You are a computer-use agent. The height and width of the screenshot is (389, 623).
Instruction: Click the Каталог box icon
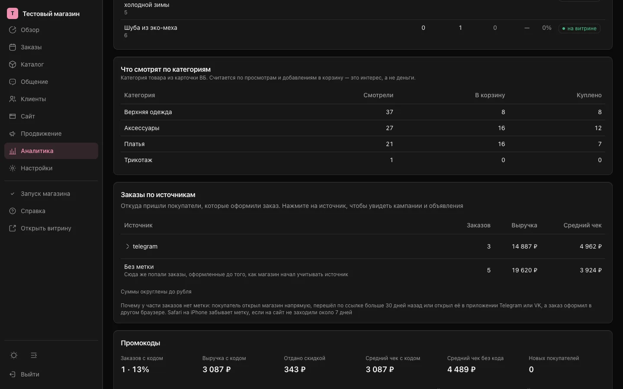pos(13,64)
